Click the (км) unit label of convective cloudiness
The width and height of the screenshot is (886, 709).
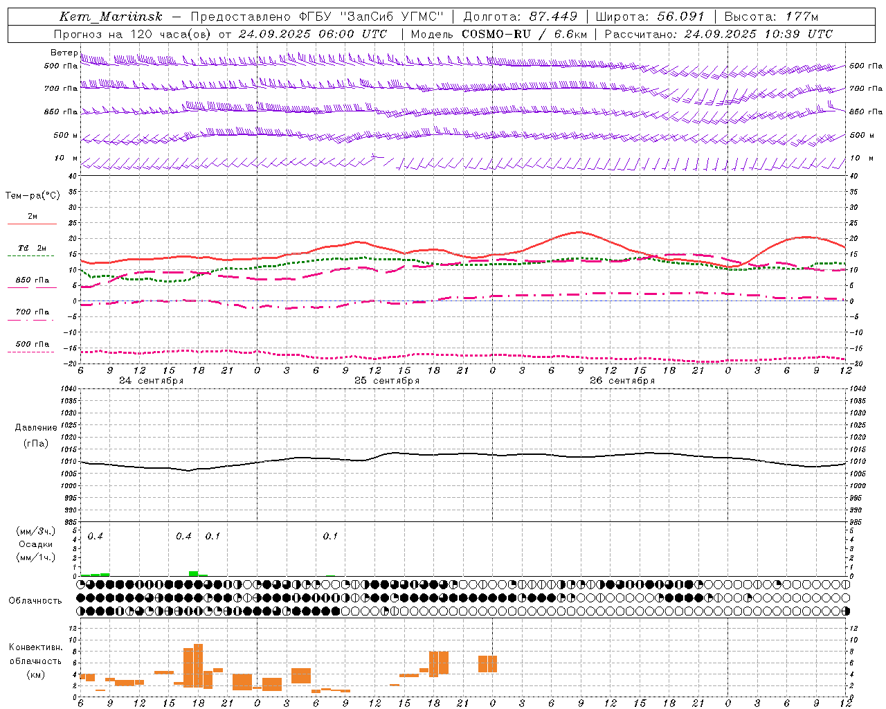[x=35, y=674]
